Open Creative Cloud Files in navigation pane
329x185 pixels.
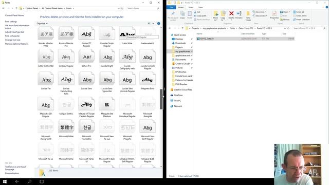[181, 90]
